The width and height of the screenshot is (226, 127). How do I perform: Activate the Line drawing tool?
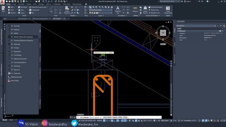pyautogui.click(x=51, y=10)
